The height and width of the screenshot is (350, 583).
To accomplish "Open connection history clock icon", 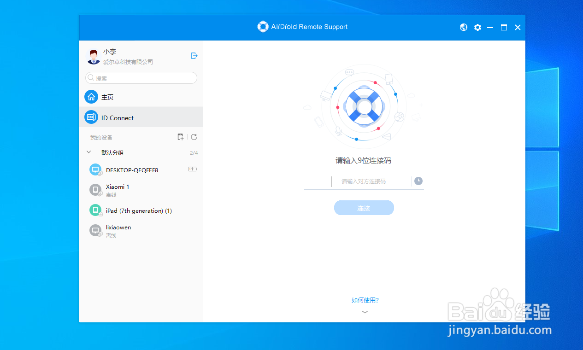I will point(418,181).
